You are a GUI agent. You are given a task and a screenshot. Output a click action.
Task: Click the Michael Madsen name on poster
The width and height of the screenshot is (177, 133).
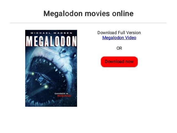[x=51, y=33]
